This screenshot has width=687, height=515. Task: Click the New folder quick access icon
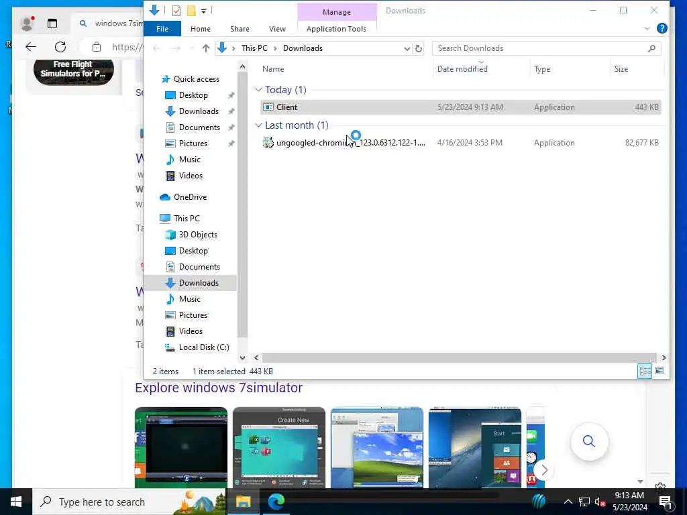[x=191, y=11]
